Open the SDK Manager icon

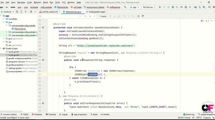point(204,7)
